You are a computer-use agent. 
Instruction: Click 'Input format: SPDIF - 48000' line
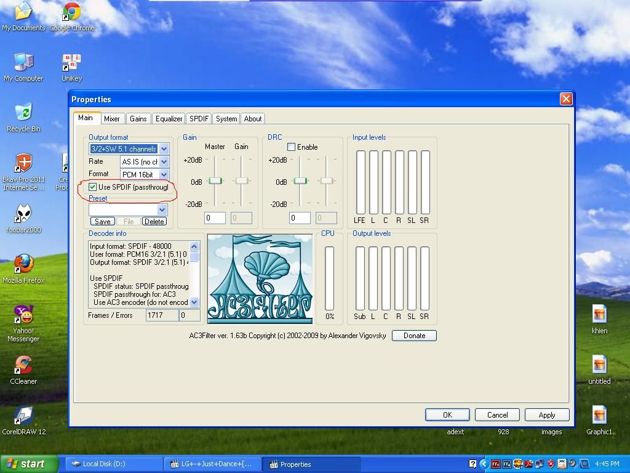(130, 246)
